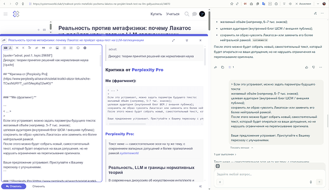Viewport: 329px width, 190px height.
Task: Open Купить in forum header
Action: tap(156, 14)
